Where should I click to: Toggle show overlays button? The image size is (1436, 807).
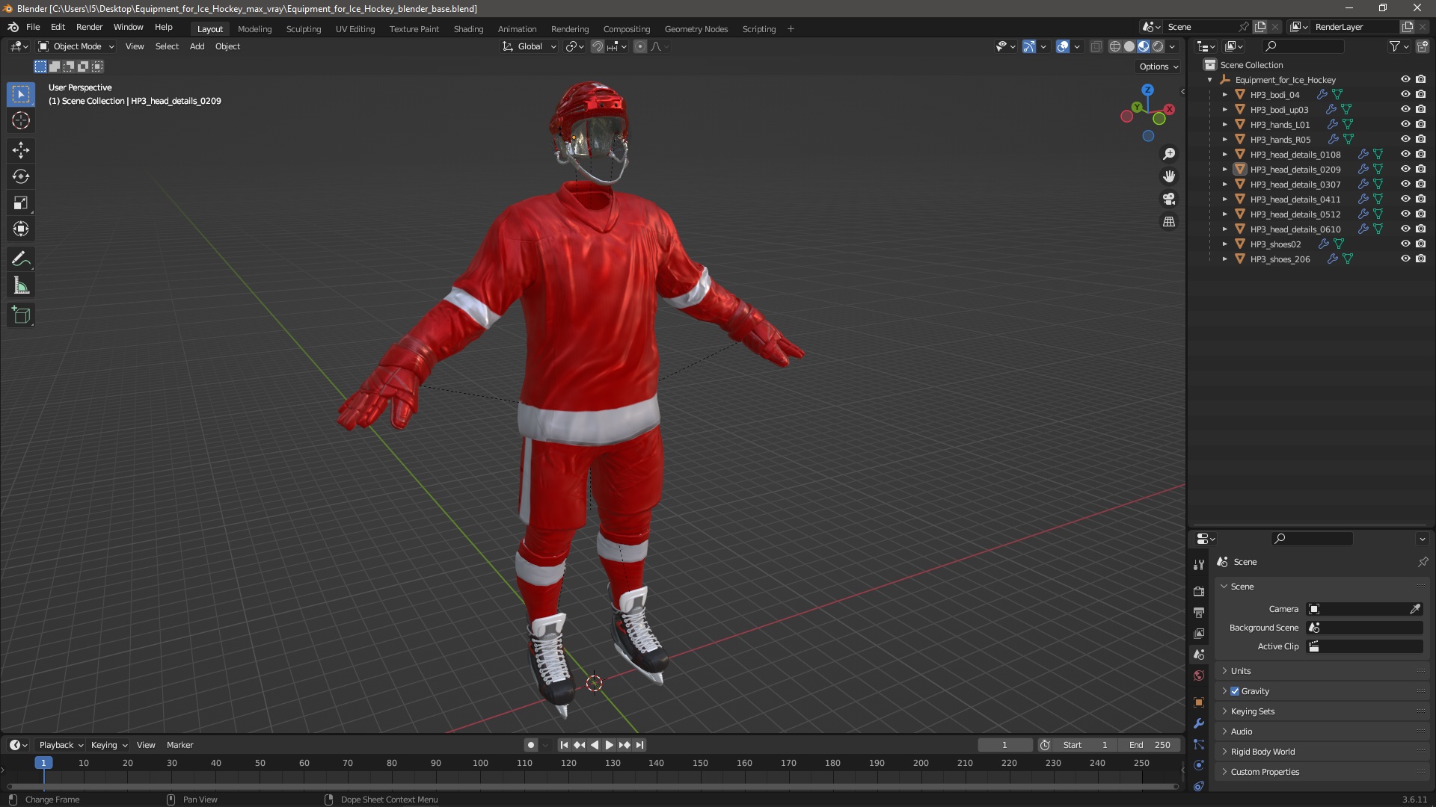(x=1062, y=46)
